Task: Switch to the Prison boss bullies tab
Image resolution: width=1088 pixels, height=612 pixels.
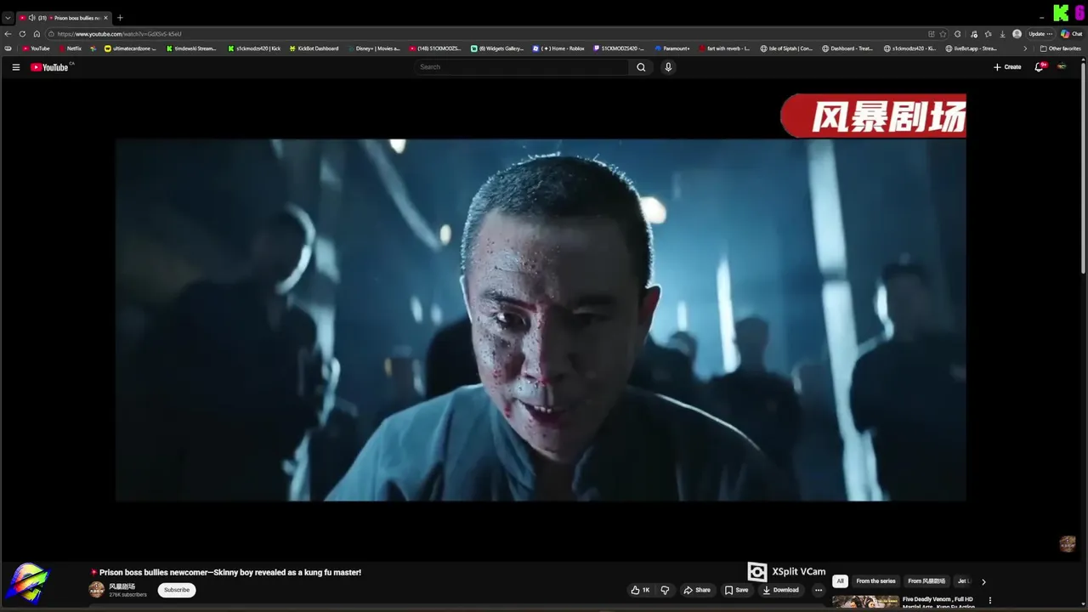Action: (x=64, y=18)
